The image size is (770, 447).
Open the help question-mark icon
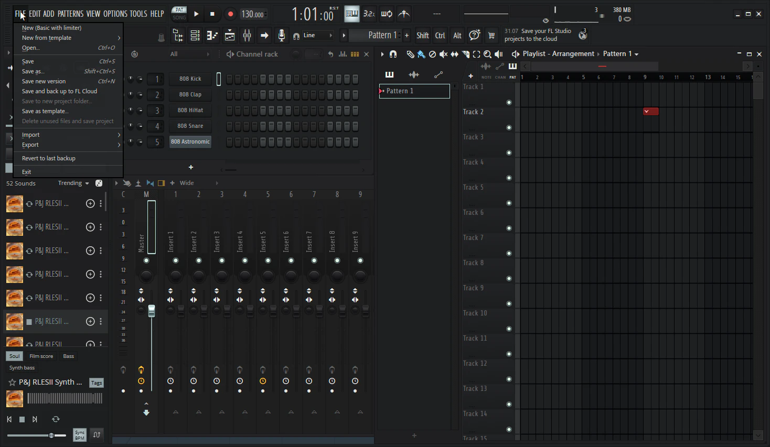point(475,35)
